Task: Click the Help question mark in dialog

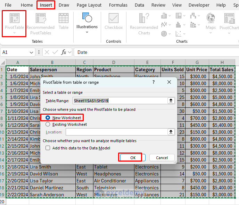Action: [x=154, y=82]
